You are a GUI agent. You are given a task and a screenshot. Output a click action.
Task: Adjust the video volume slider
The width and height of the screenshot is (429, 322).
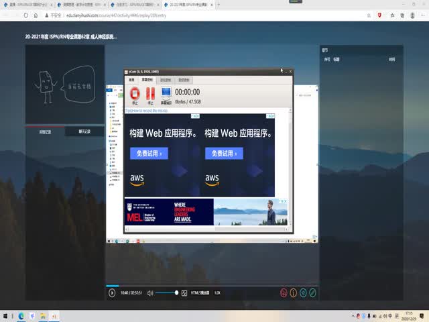coord(167,292)
